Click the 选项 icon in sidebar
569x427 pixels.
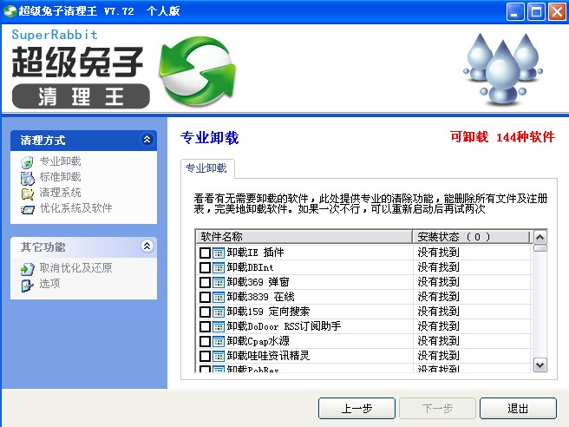click(27, 284)
